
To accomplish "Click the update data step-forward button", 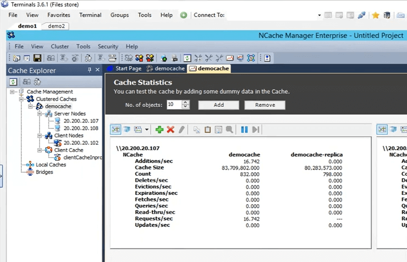I will (x=256, y=129).
